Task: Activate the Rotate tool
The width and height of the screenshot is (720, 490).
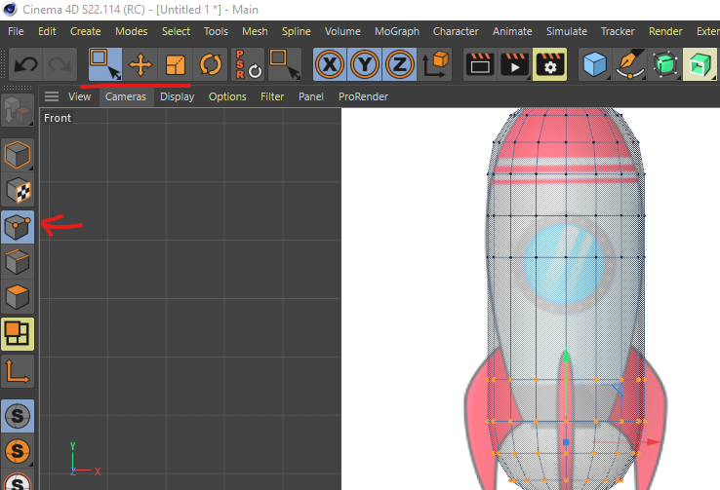Action: click(x=211, y=64)
